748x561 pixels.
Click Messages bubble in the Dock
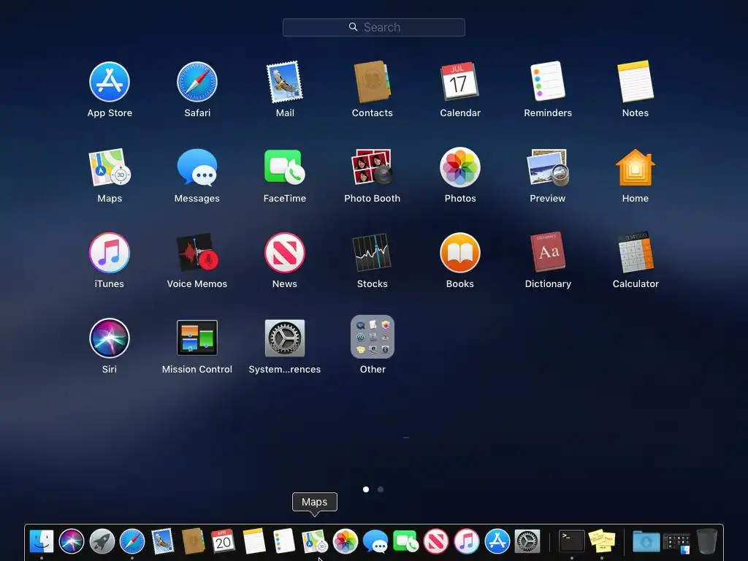[375, 541]
